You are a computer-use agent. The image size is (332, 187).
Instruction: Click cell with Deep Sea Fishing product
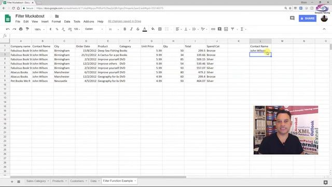(108, 51)
